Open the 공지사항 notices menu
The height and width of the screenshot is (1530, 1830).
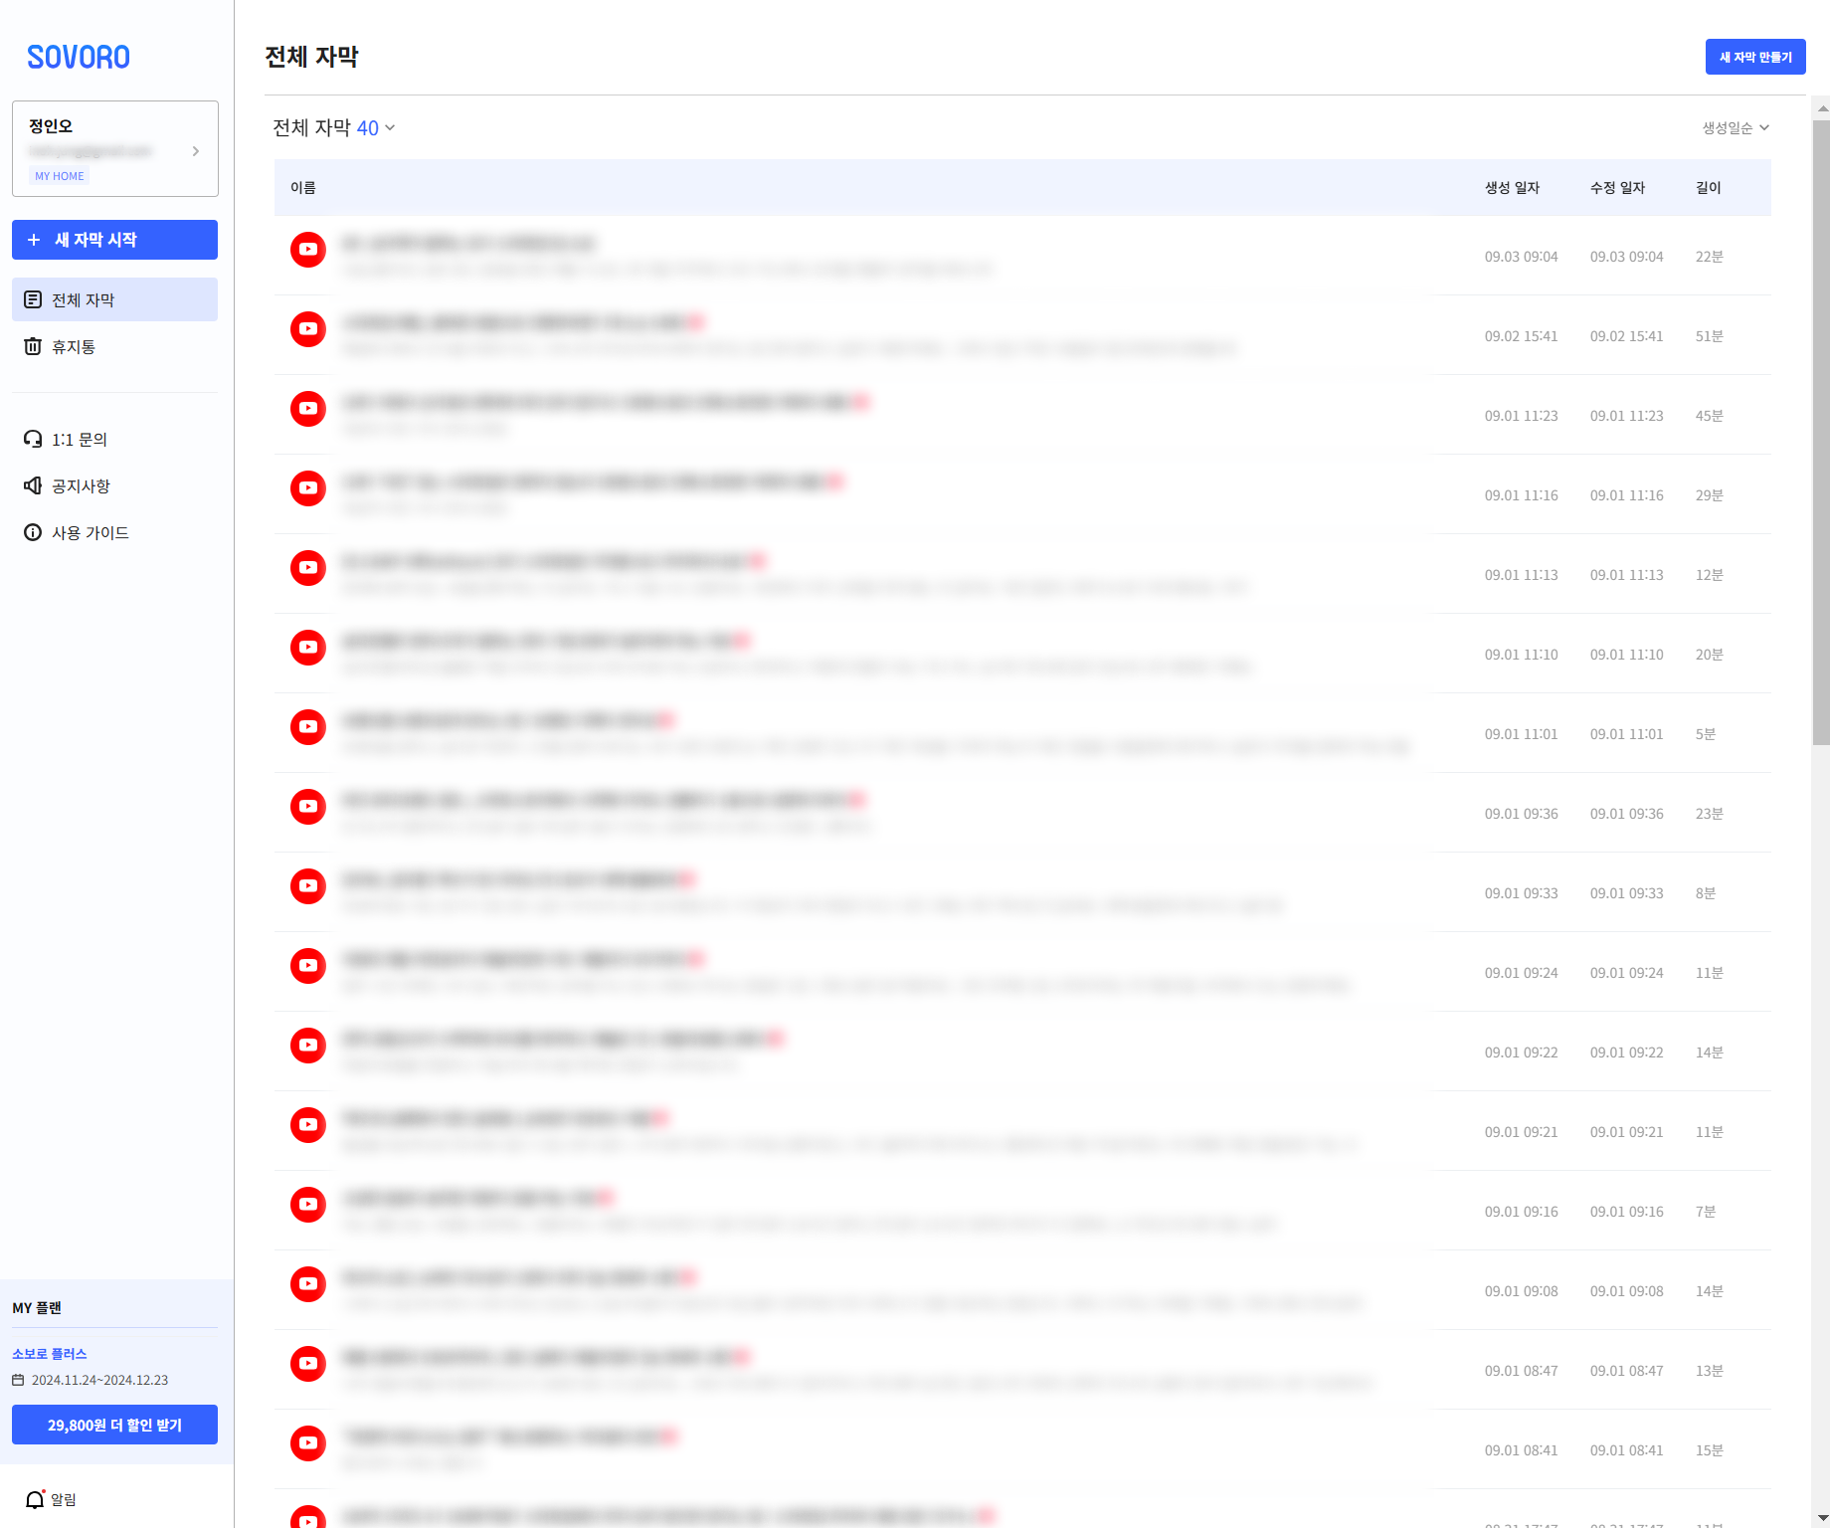tap(114, 485)
